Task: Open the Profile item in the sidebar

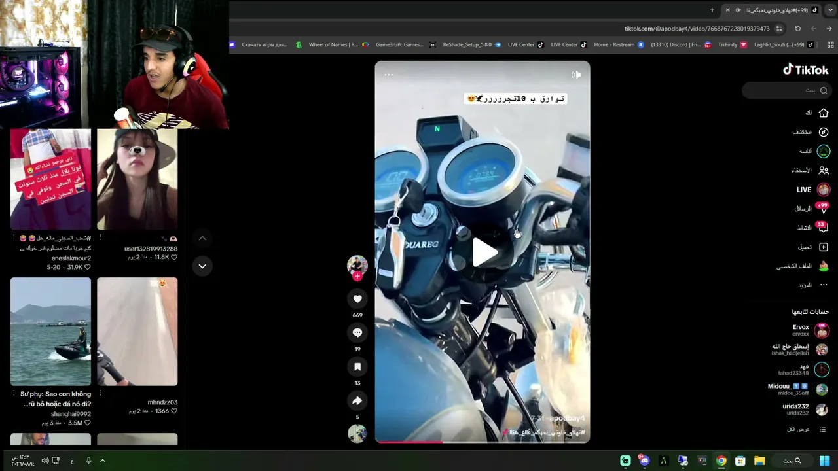Action: (x=803, y=266)
